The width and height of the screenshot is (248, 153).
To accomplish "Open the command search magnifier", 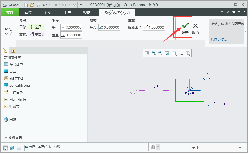I will (228, 12).
